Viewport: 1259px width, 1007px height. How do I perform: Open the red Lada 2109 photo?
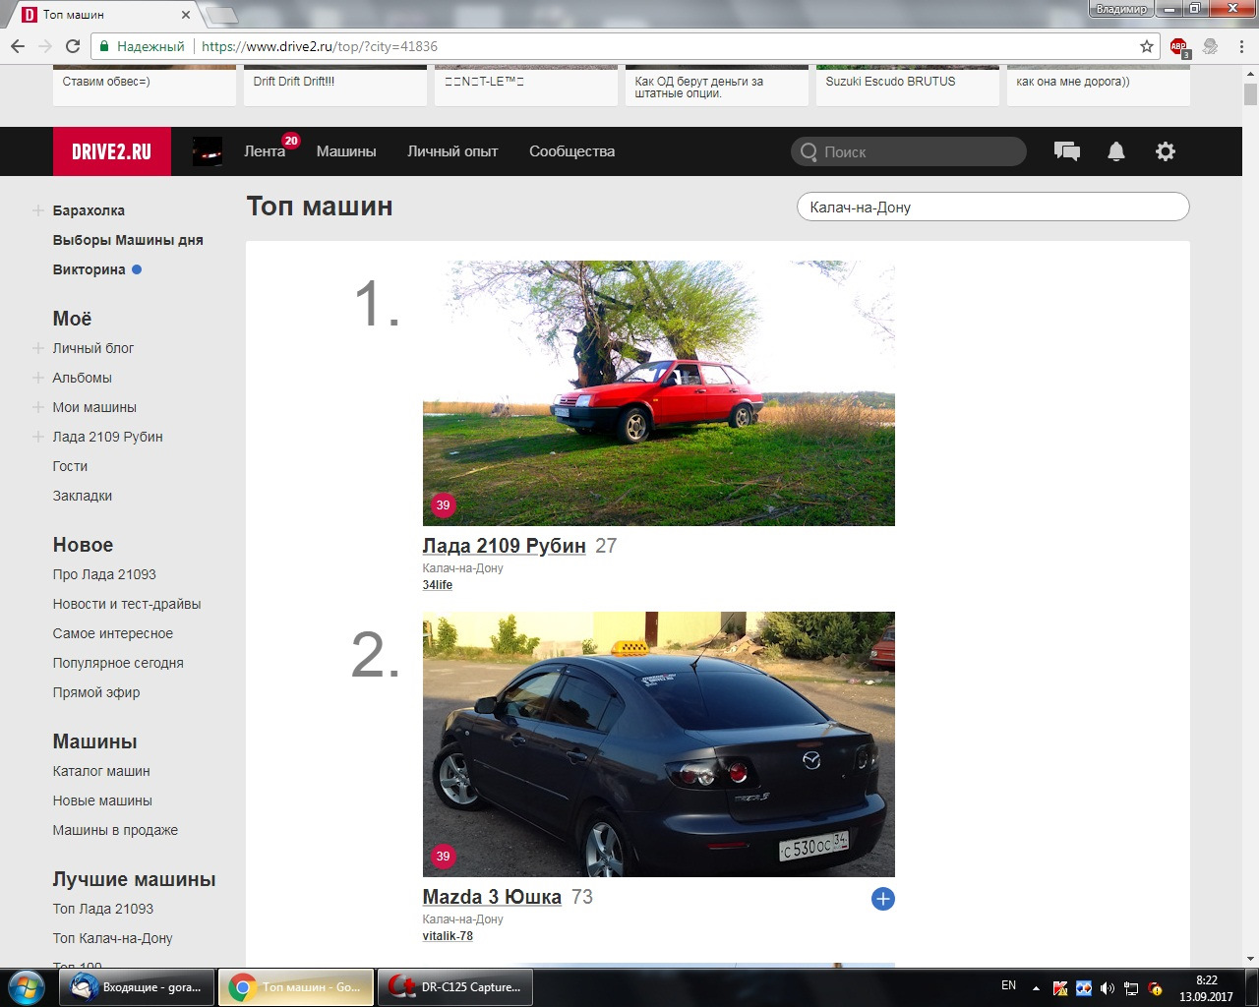(659, 393)
